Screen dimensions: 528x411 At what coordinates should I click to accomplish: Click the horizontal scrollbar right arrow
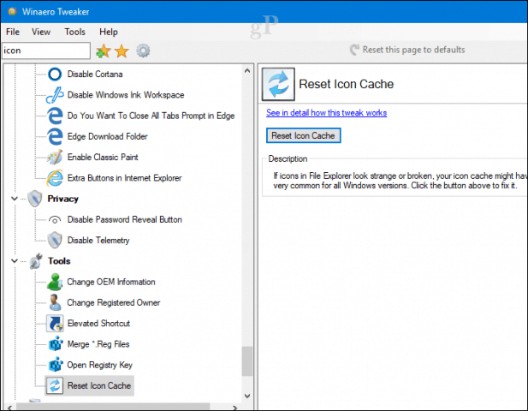[x=234, y=408]
